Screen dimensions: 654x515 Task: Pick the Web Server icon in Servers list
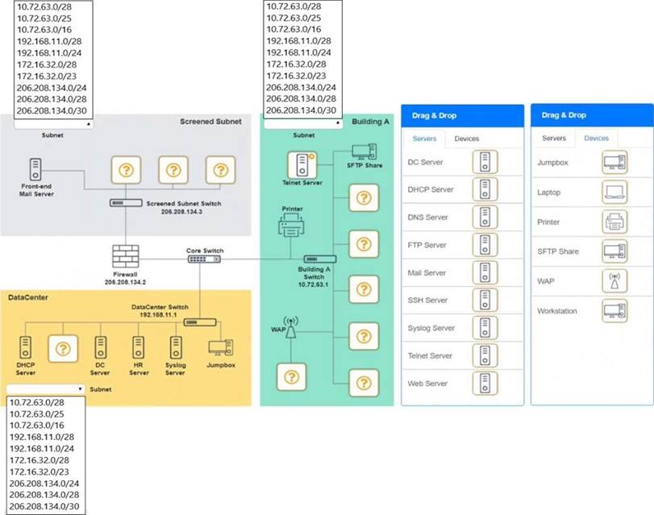click(485, 384)
